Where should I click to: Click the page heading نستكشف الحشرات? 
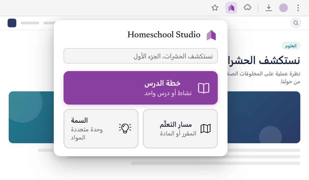click(x=264, y=60)
